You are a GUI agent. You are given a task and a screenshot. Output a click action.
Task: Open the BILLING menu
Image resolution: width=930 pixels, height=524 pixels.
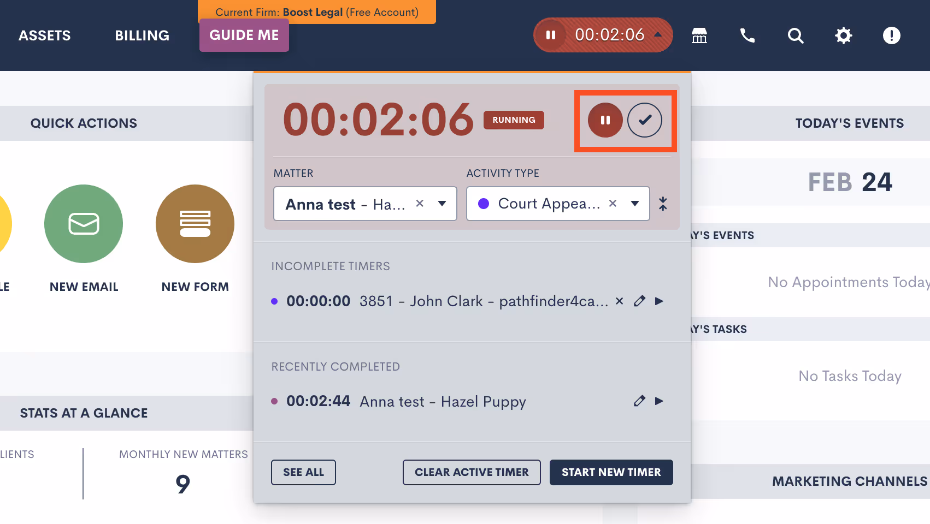[142, 35]
